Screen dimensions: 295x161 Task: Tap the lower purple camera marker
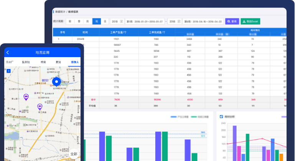click(x=40, y=107)
